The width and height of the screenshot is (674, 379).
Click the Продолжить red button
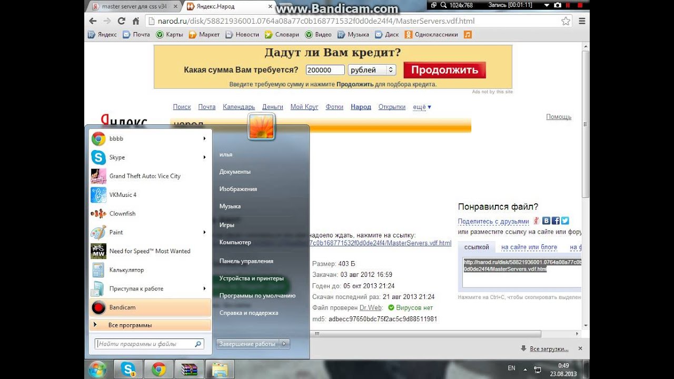(x=444, y=70)
